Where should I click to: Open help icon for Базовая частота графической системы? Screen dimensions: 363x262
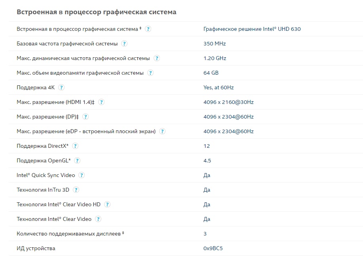click(124, 43)
